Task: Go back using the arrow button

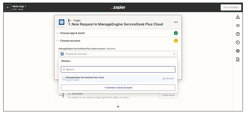Action: tap(8, 7)
